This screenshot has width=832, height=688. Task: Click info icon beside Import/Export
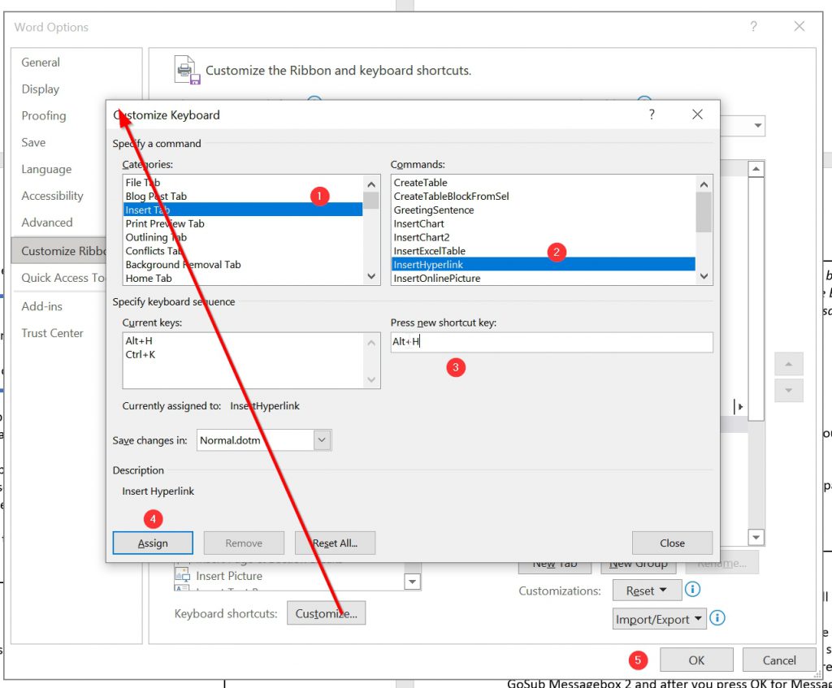point(717,619)
